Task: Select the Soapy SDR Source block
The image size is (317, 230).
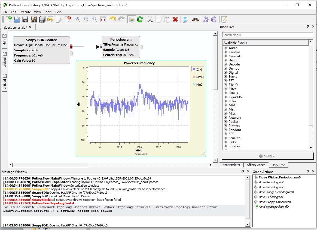Action: [x=41, y=50]
